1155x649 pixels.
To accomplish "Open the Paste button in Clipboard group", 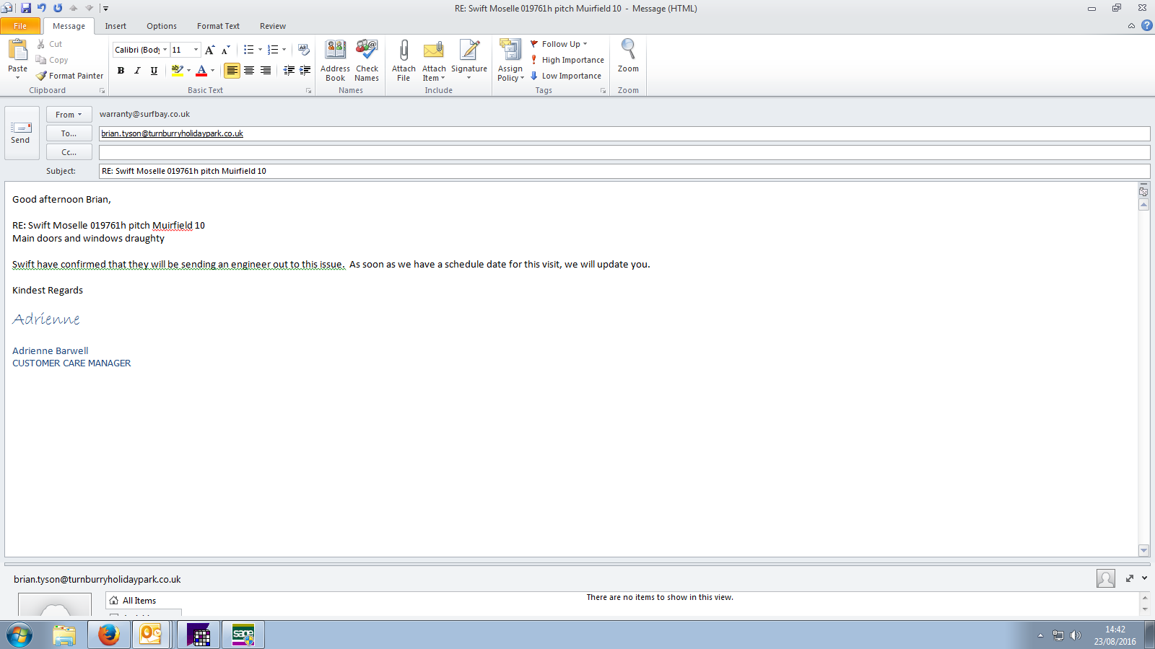I will [x=17, y=59].
